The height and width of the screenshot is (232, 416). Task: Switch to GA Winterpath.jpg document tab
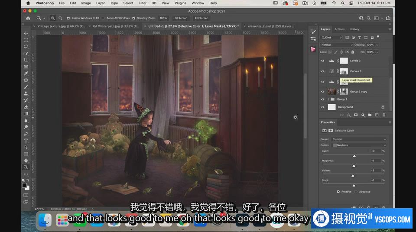[116, 26]
